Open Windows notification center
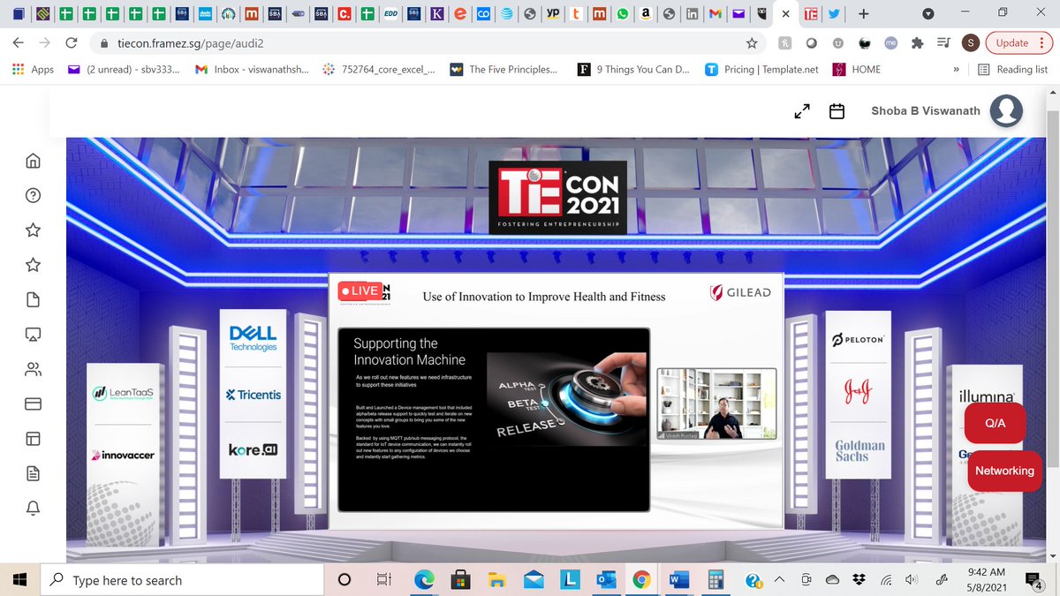 coord(1034,580)
